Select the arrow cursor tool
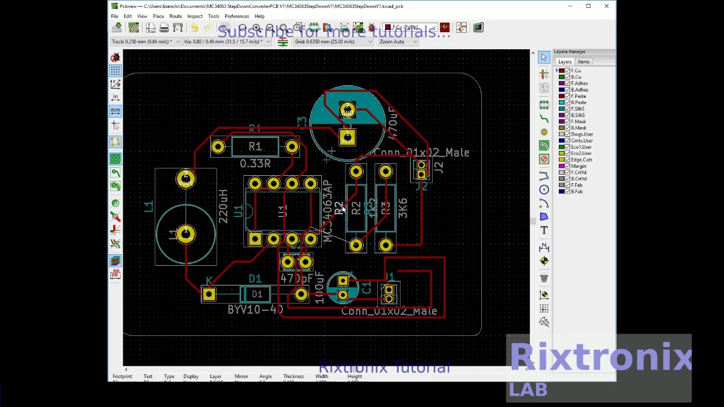The height and width of the screenshot is (407, 724). click(544, 57)
